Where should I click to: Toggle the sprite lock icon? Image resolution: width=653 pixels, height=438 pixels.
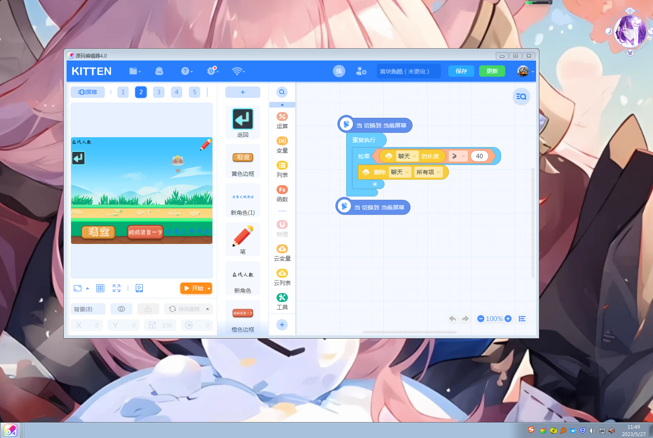click(148, 309)
